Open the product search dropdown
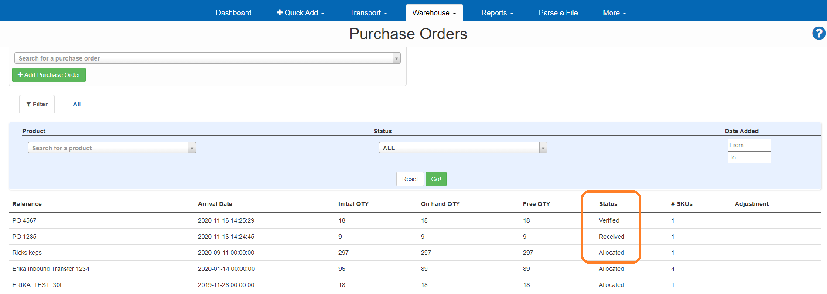This screenshot has width=827, height=294. click(112, 148)
